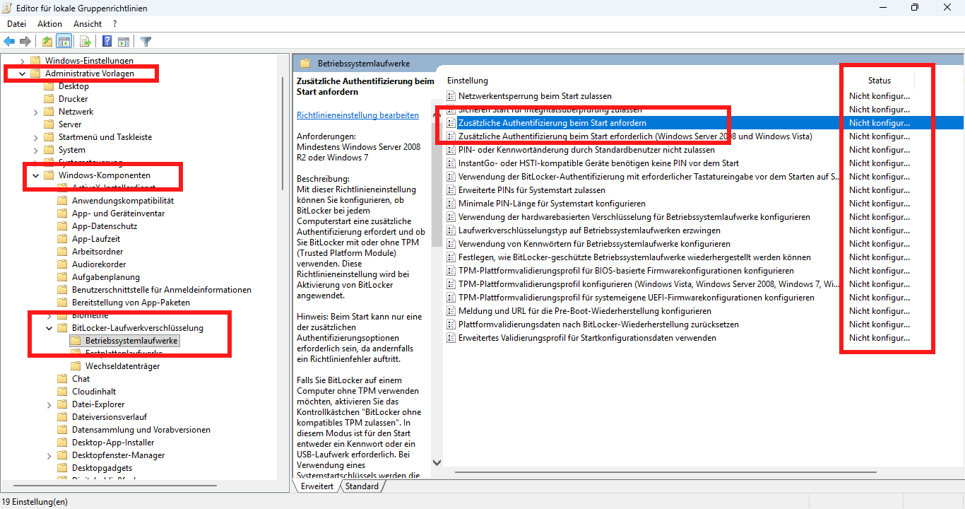
Task: Expand Startmenü und Taskleiste node
Action: click(35, 137)
